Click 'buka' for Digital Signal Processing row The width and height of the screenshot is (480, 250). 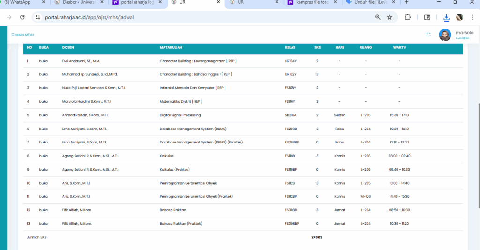[x=44, y=115]
